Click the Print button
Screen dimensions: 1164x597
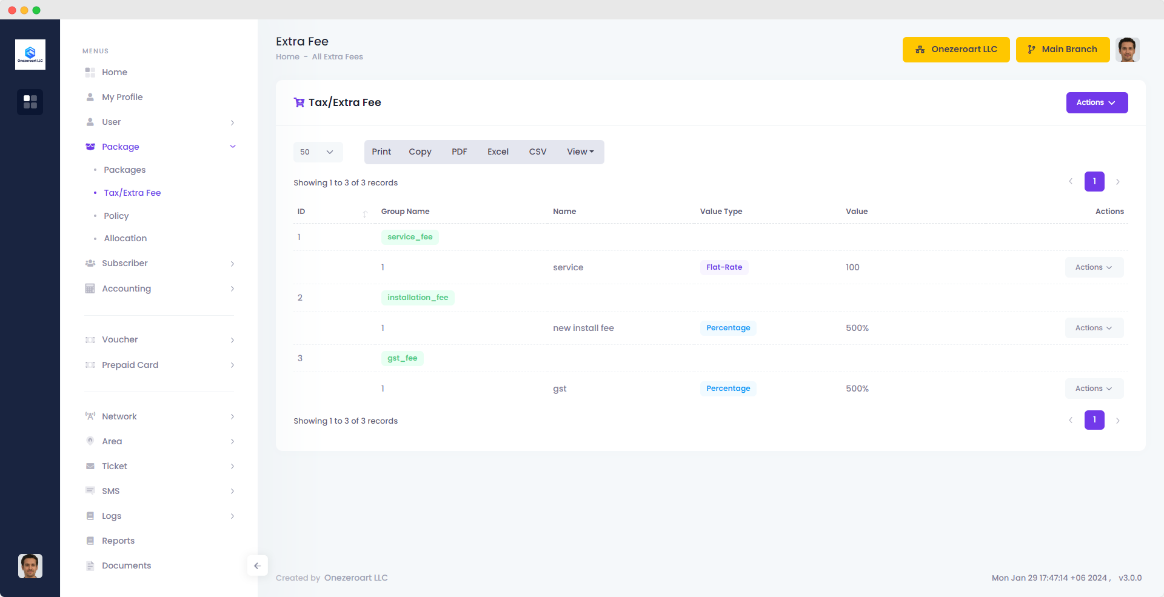pyautogui.click(x=381, y=152)
